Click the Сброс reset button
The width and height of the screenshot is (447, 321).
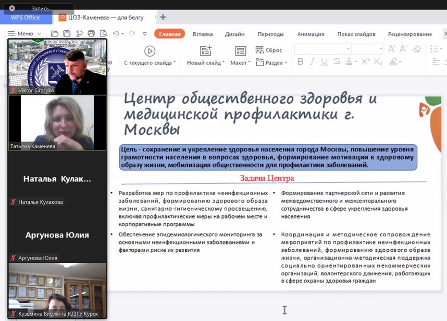[x=269, y=50]
